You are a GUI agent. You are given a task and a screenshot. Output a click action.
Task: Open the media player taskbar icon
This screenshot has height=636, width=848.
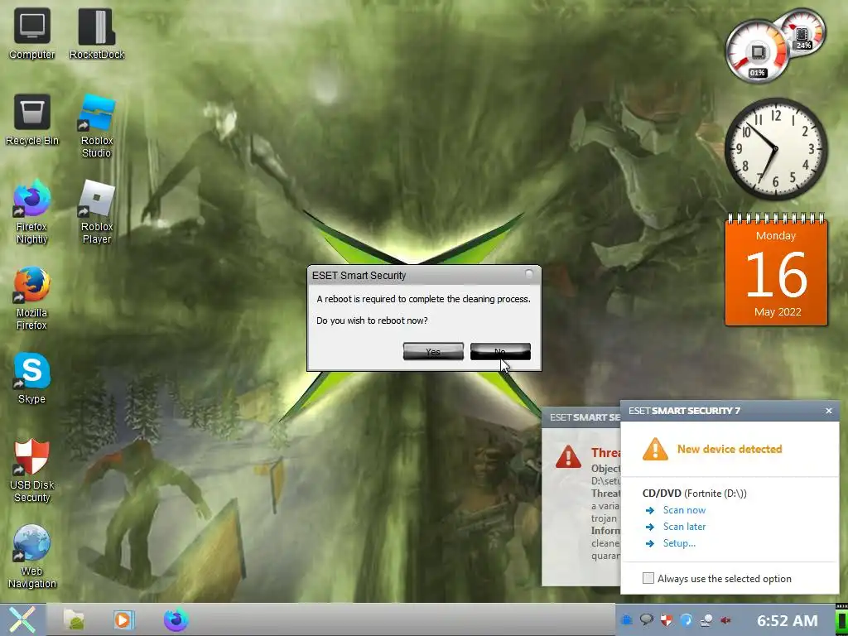[x=124, y=619]
